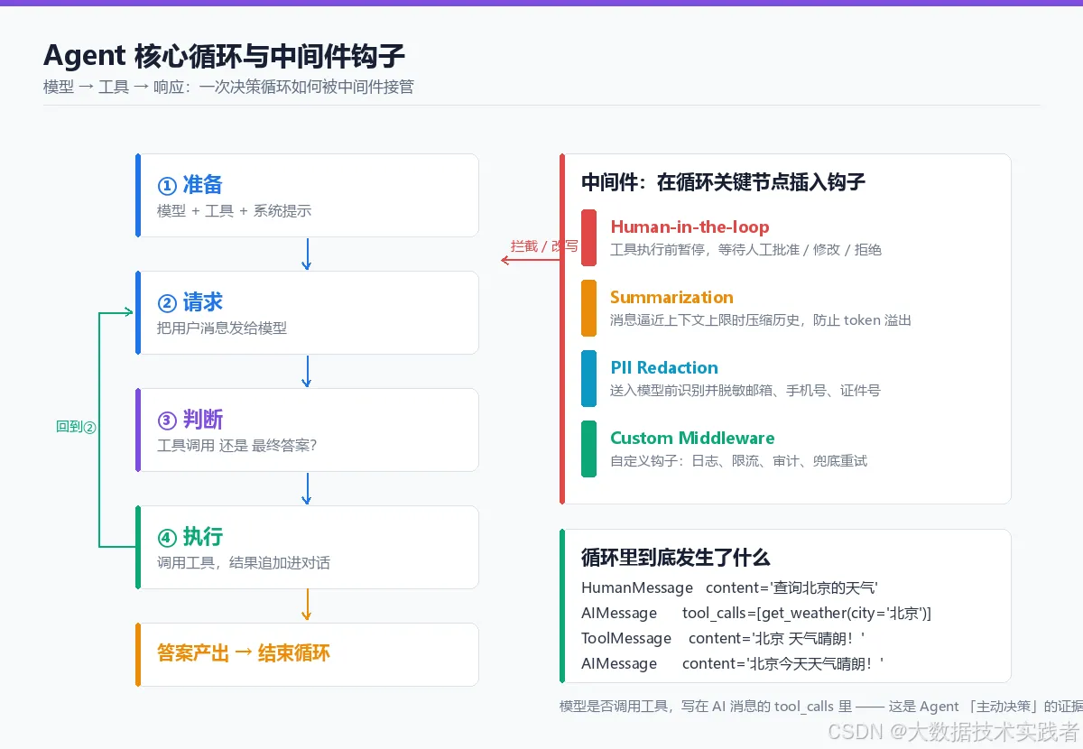Screen dimensions: 1083x749
Task: Click the value "tool_calls=[get_weather(city='北京')]"
Action: click(807, 614)
